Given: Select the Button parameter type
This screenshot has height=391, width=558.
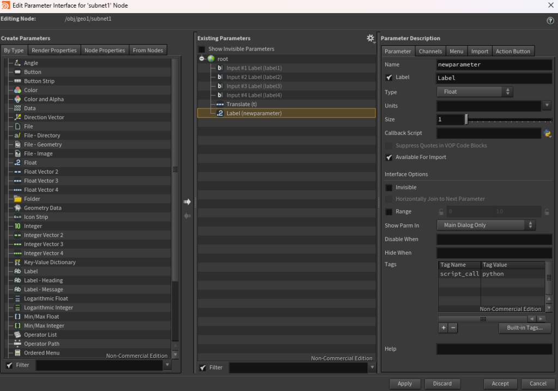Looking at the screenshot, I should 32,71.
